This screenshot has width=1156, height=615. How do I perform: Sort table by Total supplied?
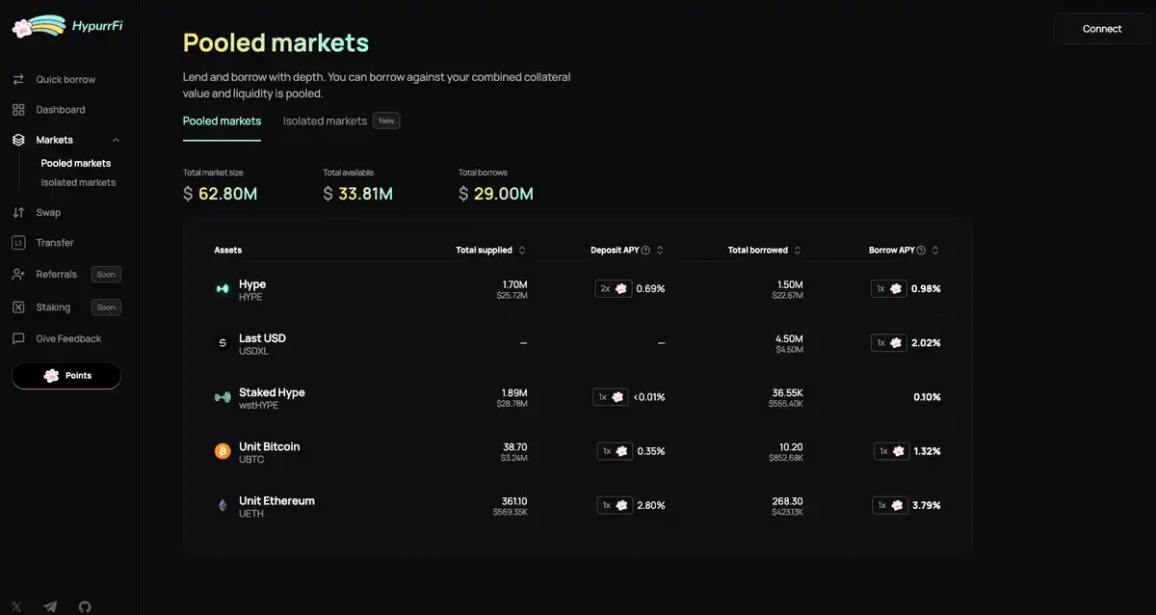pos(522,251)
